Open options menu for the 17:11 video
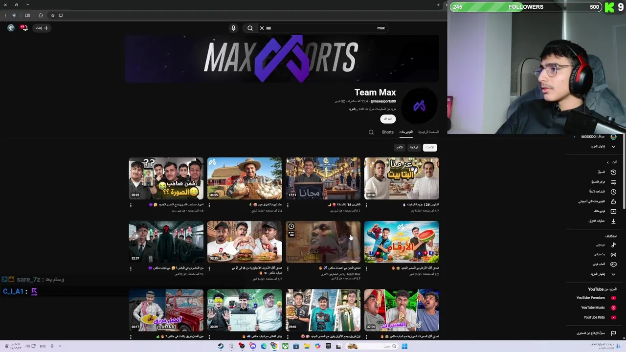 coord(288,205)
